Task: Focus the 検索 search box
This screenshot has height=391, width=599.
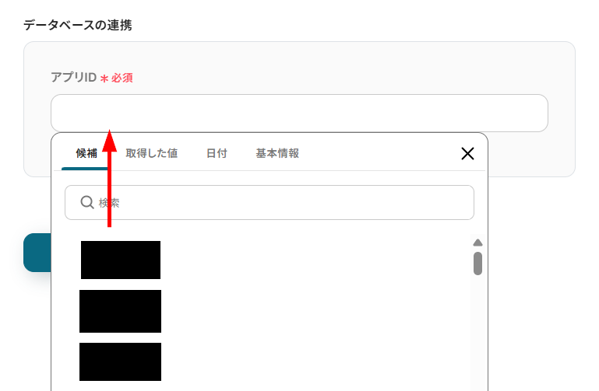Action: [x=270, y=202]
